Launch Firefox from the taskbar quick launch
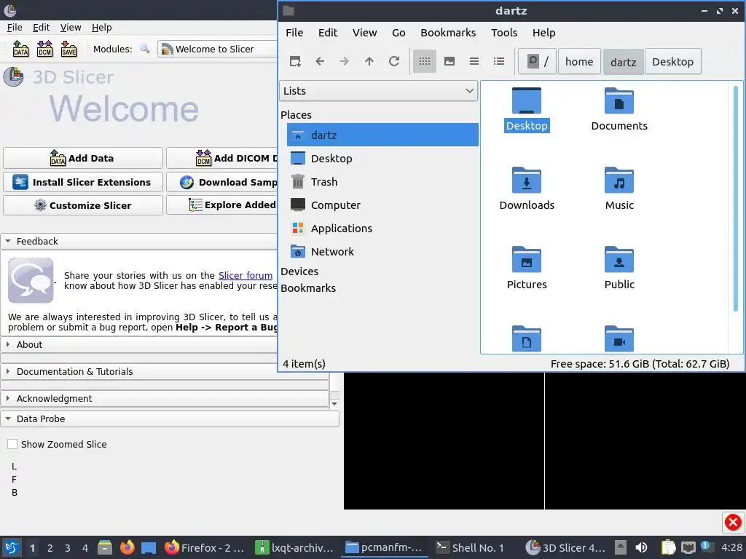Image resolution: width=746 pixels, height=559 pixels. tap(127, 547)
